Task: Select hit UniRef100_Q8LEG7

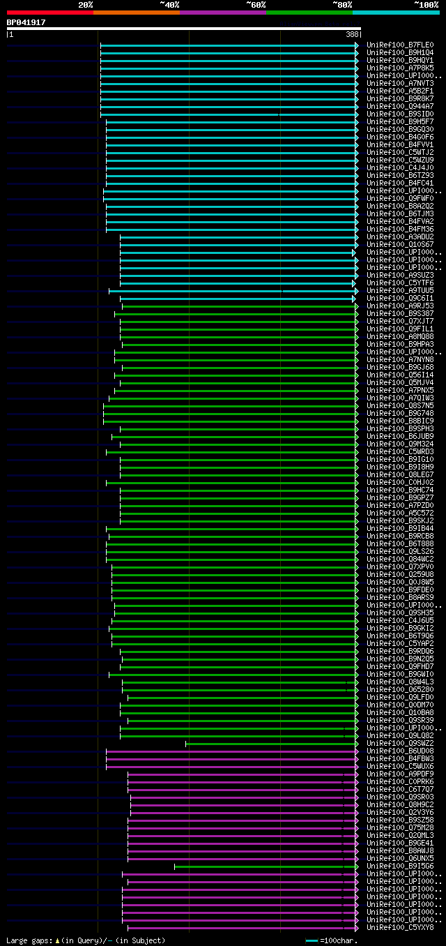Action: pos(400,475)
